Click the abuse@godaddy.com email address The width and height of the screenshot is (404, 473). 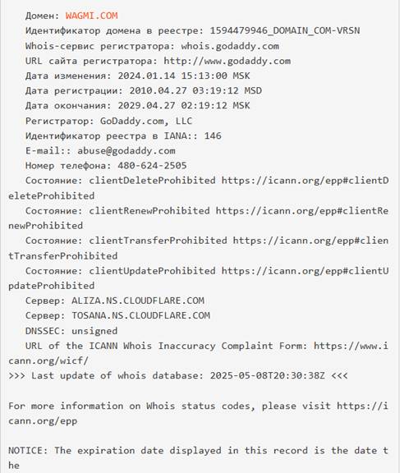126,151
